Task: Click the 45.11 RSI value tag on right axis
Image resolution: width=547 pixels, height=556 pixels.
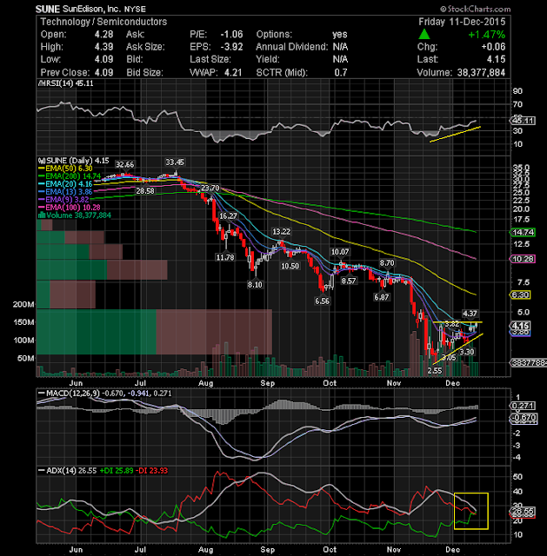Action: [524, 121]
